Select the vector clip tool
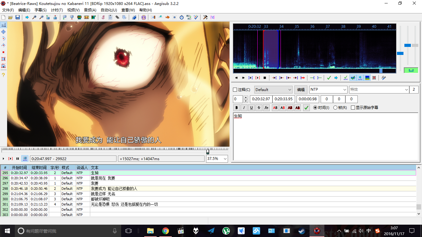This screenshot has height=237, width=422. (3, 66)
